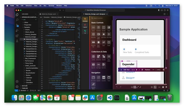Select the Toggle Button control in toolbox
Viewport: 184px width, 107px height.
pos(99,35)
